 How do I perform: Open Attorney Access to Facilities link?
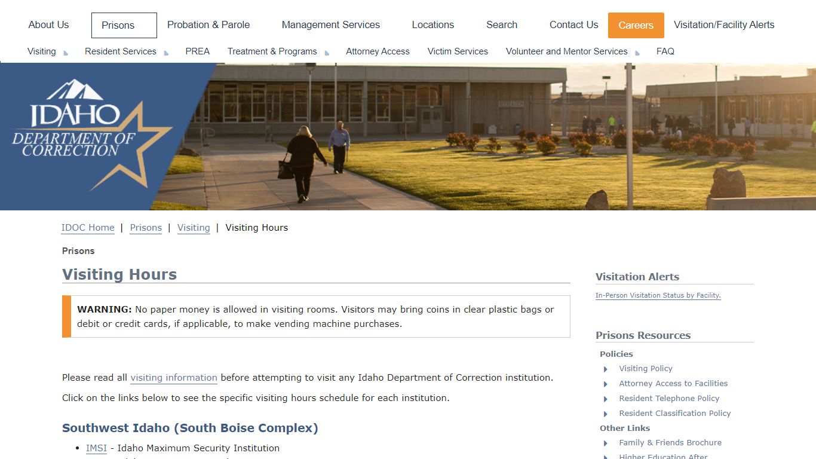click(x=673, y=384)
